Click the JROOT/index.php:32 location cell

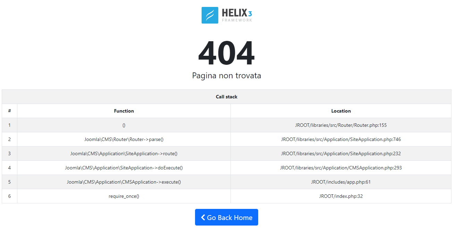tap(341, 196)
